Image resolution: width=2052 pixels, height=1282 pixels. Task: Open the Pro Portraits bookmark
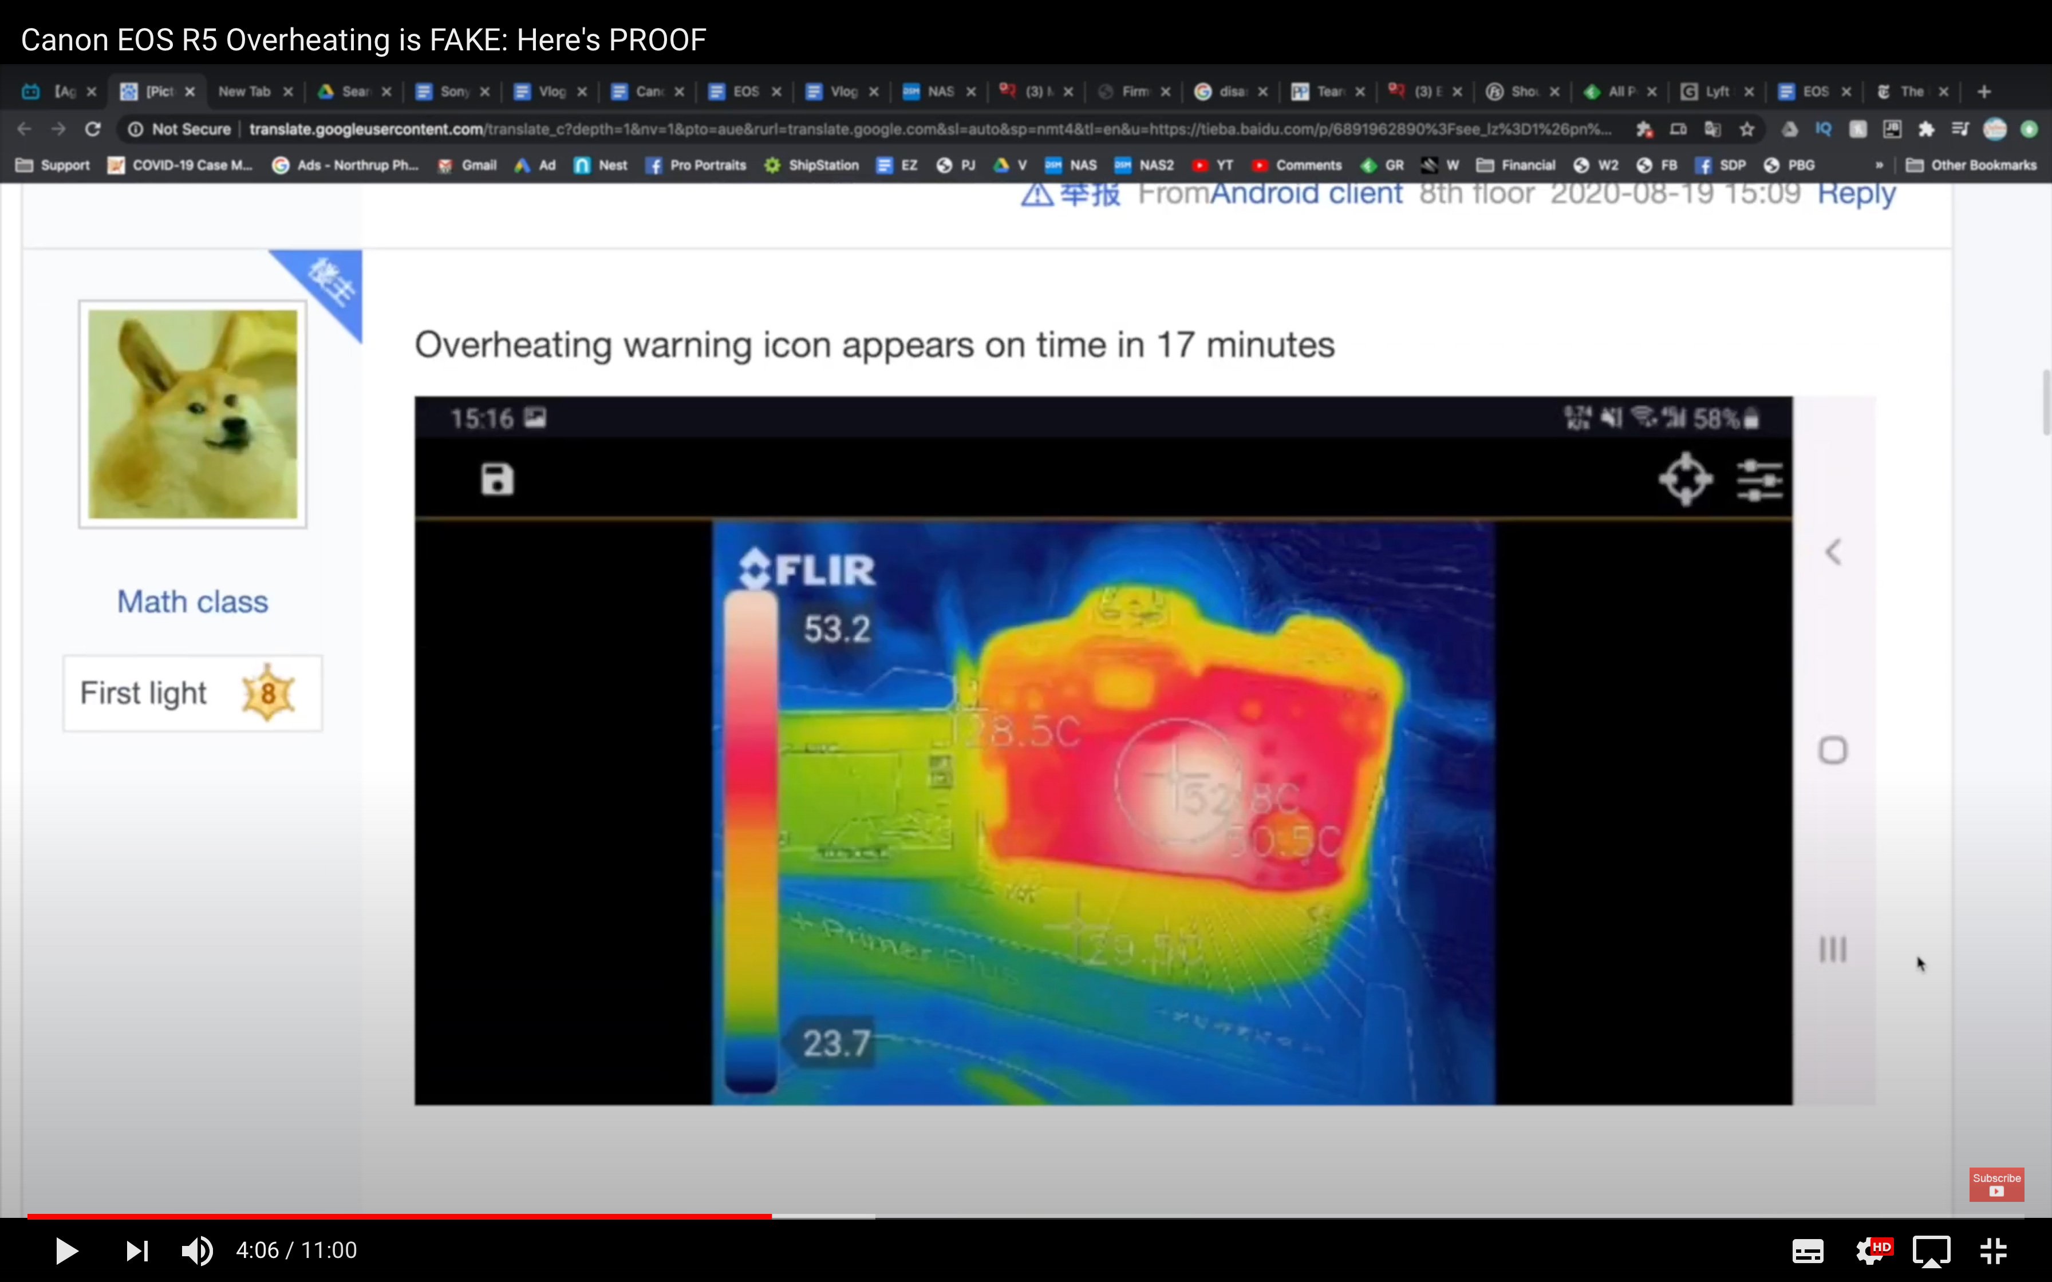click(x=696, y=165)
